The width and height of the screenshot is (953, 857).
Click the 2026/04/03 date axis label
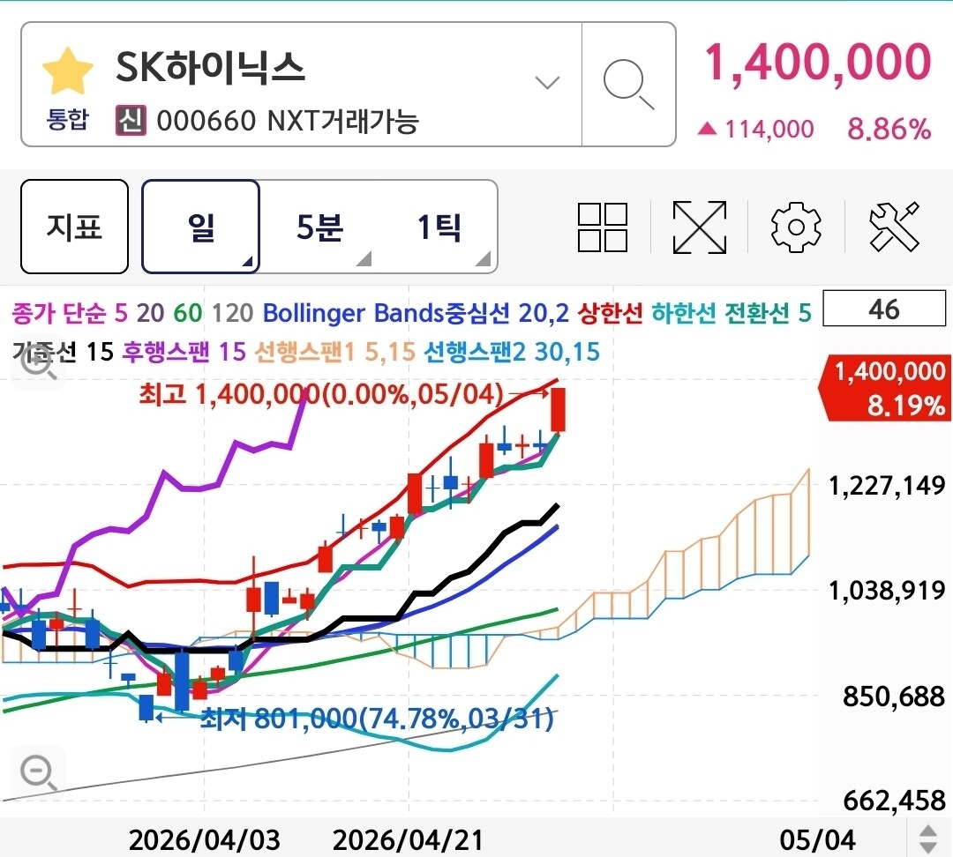point(204,840)
